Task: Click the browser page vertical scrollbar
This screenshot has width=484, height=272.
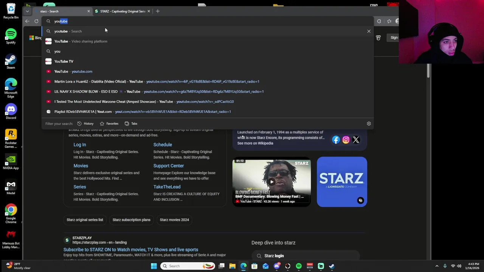Action: (428, 71)
